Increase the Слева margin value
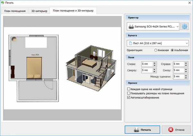The height and width of the screenshot is (136, 193). click(x=155, y=63)
